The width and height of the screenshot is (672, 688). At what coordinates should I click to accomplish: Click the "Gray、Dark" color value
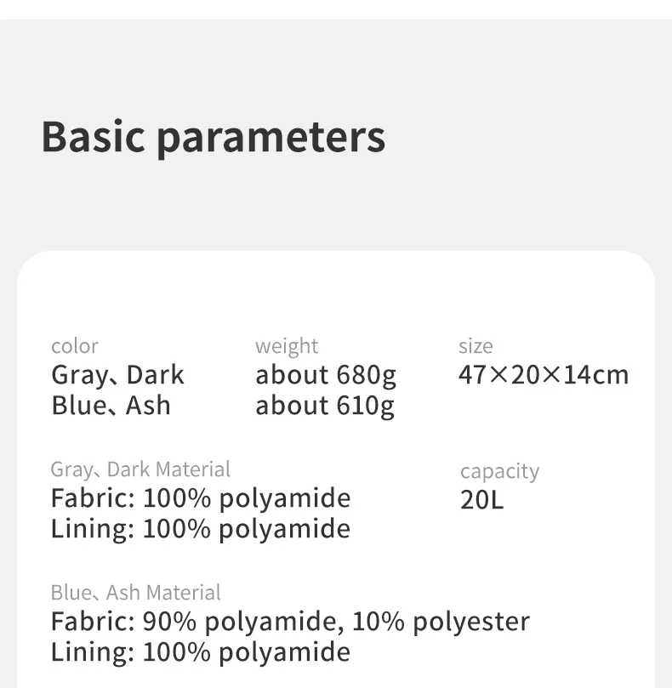(117, 375)
